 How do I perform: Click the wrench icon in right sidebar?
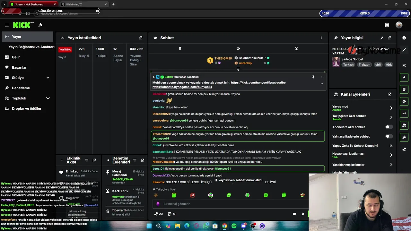click(404, 137)
